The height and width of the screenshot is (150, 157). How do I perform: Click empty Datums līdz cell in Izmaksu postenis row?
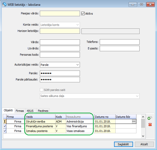click(126, 131)
